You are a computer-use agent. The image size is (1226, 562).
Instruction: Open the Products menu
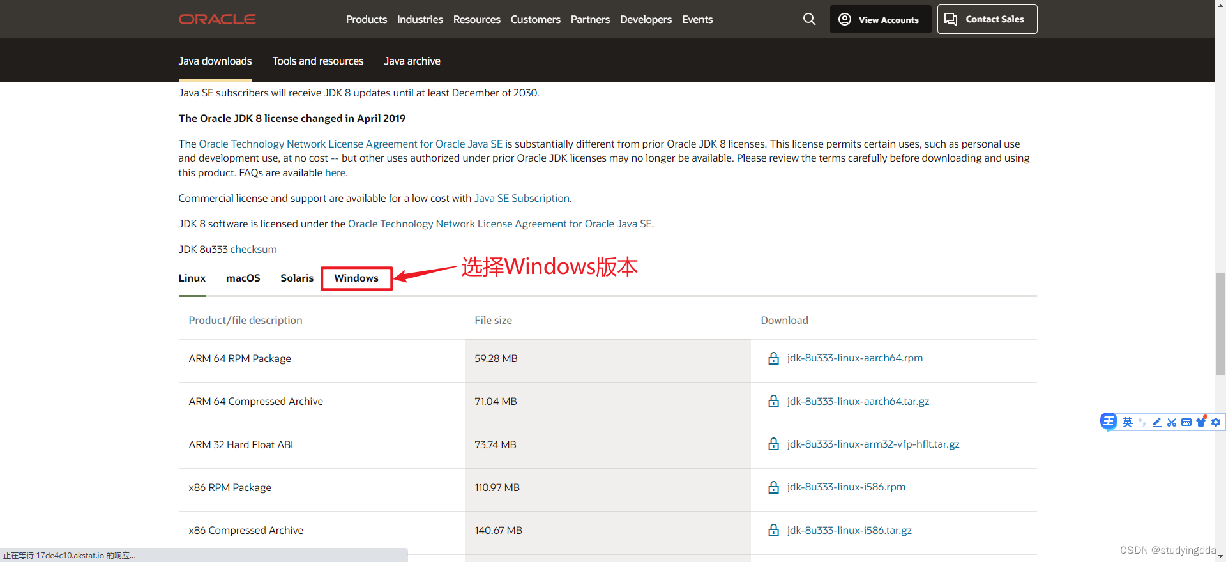(367, 20)
